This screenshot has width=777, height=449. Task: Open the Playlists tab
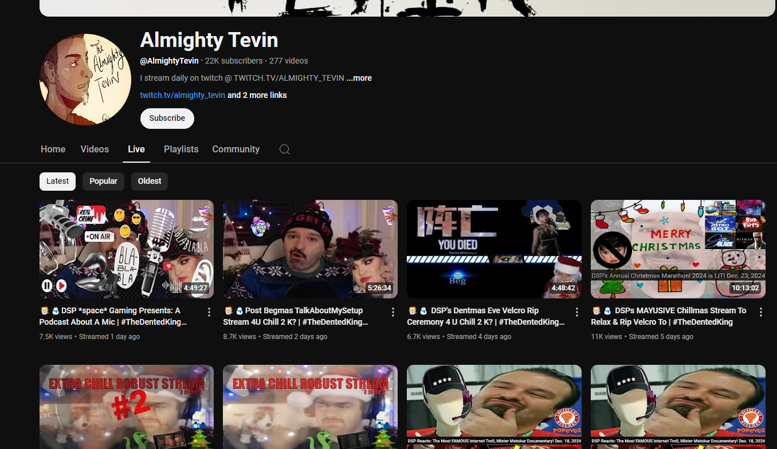pyautogui.click(x=181, y=149)
